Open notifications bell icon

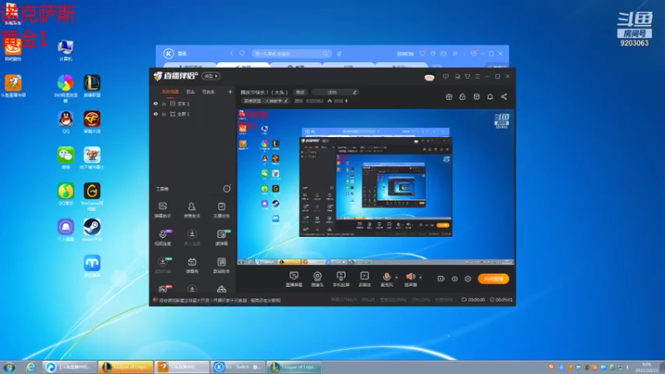490,96
